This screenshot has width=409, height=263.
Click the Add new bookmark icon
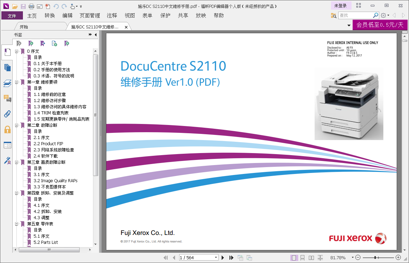pos(31,43)
